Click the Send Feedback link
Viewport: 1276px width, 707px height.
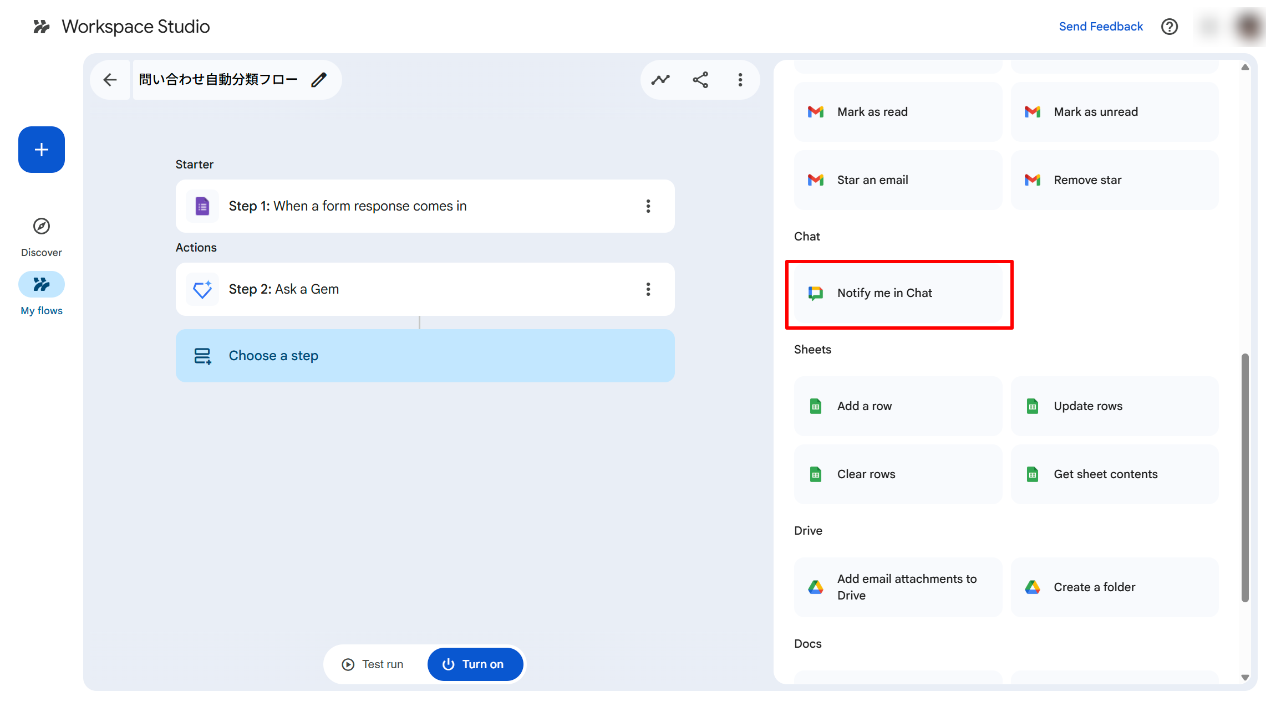(x=1100, y=27)
